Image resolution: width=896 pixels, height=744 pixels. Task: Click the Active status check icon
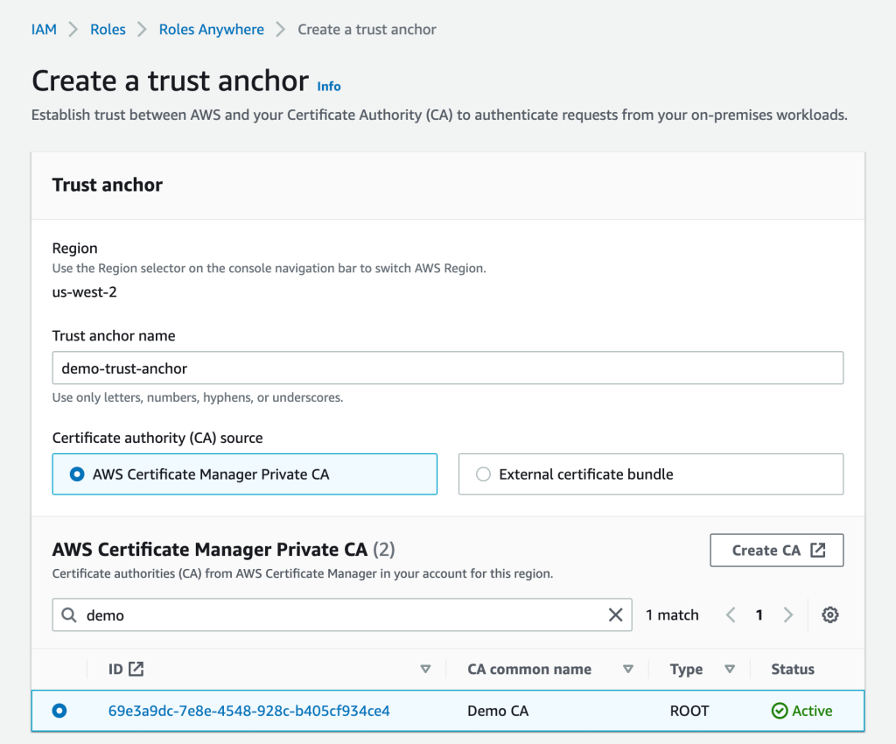778,711
